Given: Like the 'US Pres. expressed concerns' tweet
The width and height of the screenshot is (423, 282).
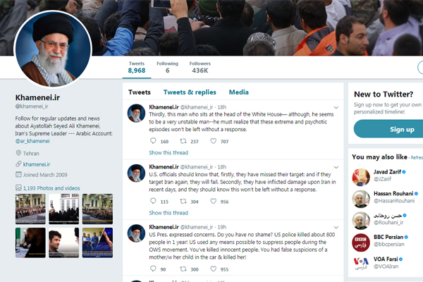Looking at the screenshot, I should (x=213, y=269).
